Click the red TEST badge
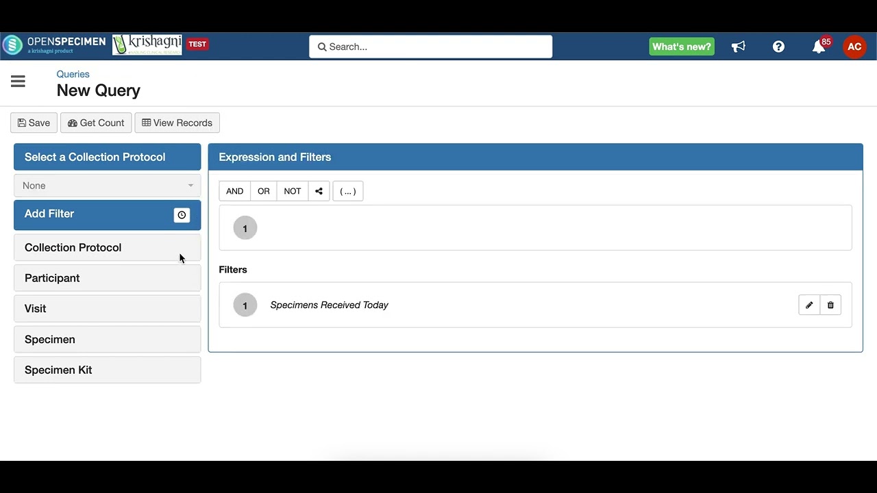This screenshot has height=493, width=877. click(x=197, y=44)
